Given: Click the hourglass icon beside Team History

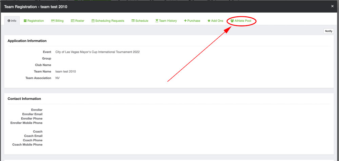Looking at the screenshot, I should click(157, 21).
